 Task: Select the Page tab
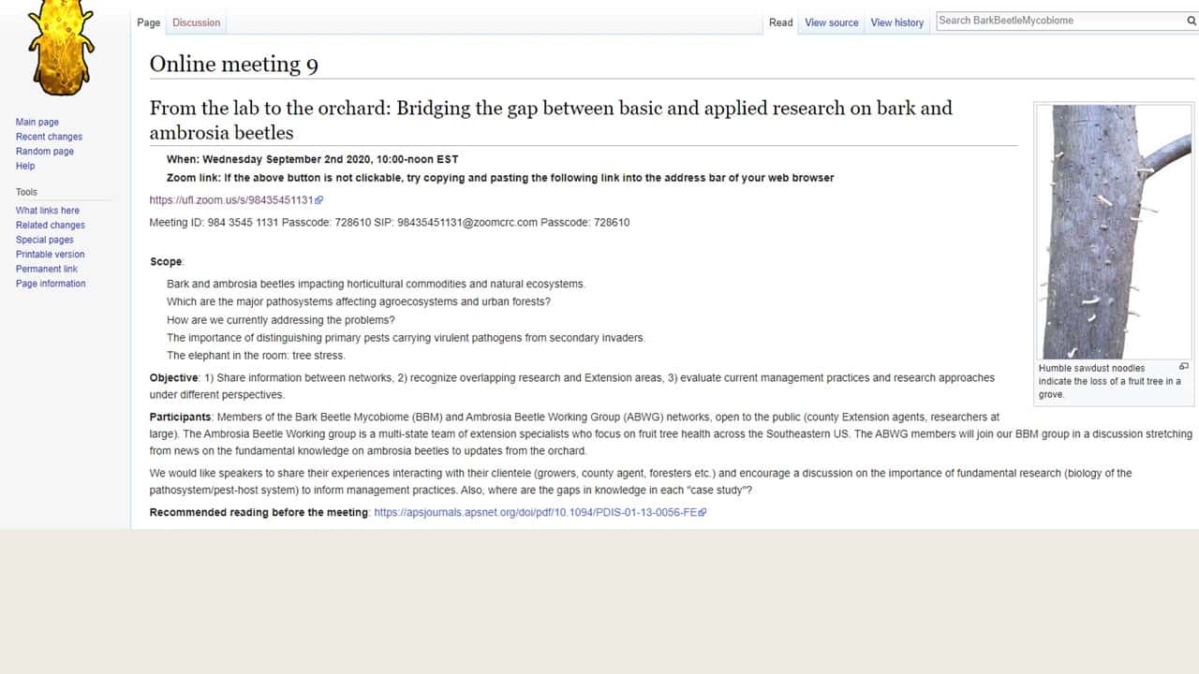(149, 22)
